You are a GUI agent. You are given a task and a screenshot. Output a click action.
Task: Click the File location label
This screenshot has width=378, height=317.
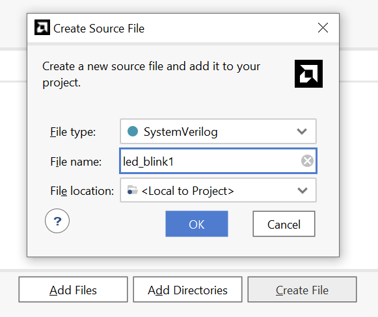(82, 191)
